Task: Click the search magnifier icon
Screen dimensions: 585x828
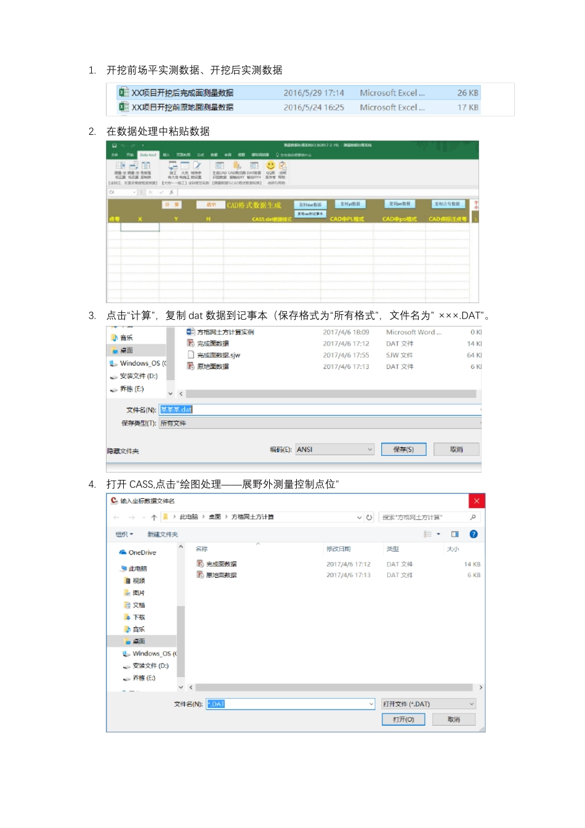Action: coord(473,517)
